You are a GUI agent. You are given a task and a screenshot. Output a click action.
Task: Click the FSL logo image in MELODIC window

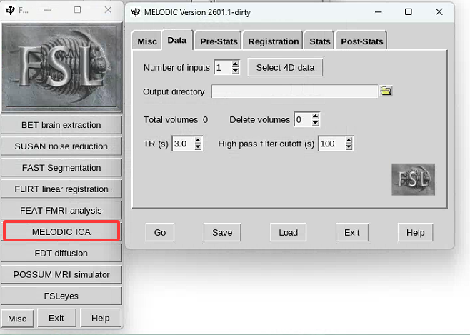pyautogui.click(x=413, y=179)
